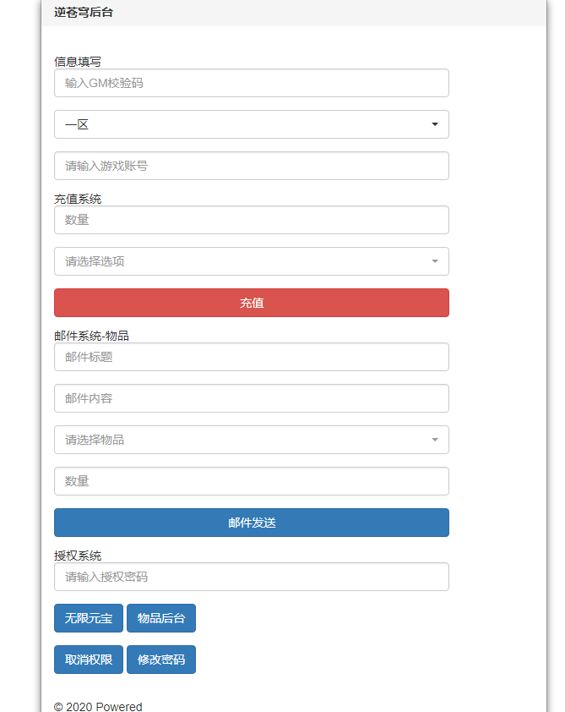Screen dimensions: 565x712
Task: Open the 请选择物品 item dropdown
Action: pos(251,440)
